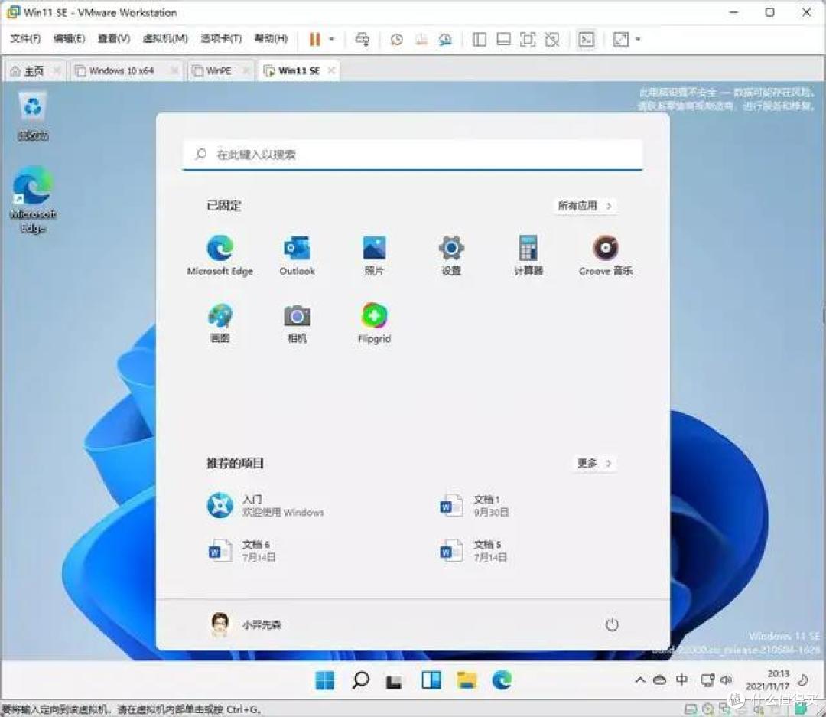Open File Explorer from the taskbar
The image size is (826, 717).
coord(467,680)
